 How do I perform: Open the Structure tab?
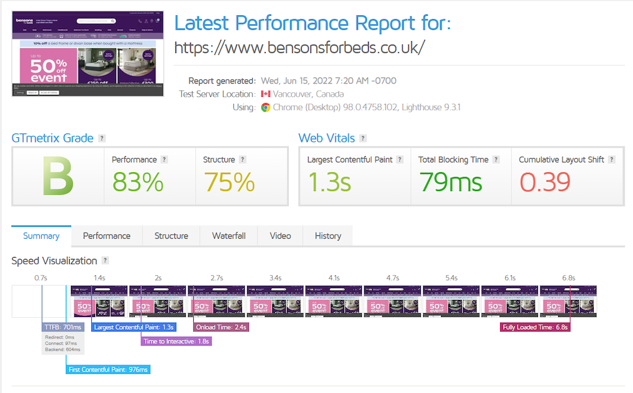click(x=171, y=236)
